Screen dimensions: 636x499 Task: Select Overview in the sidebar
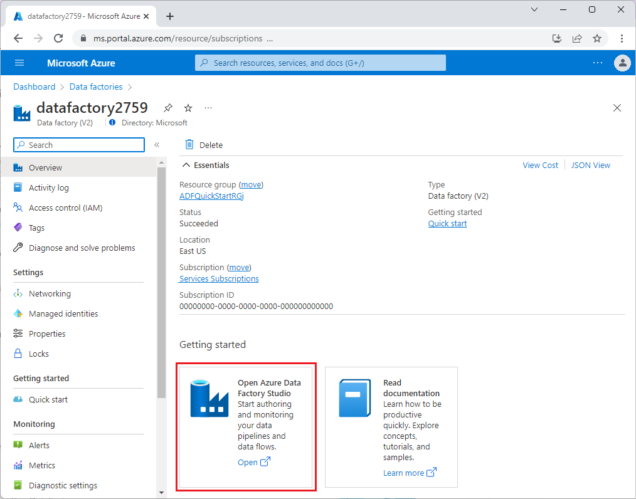[46, 167]
